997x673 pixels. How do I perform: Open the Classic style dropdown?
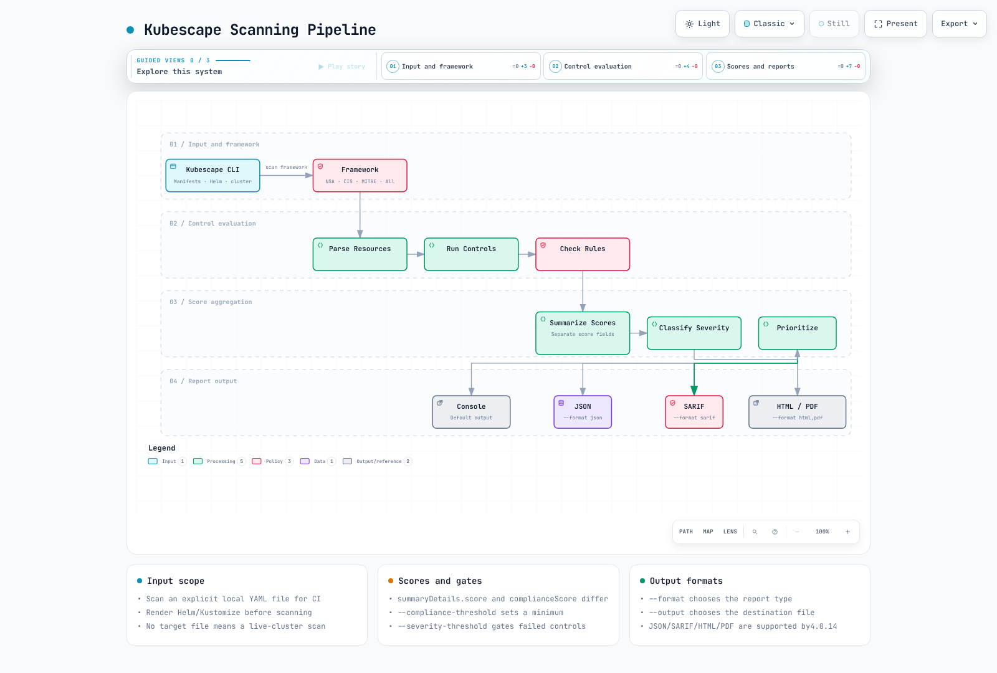click(x=769, y=24)
